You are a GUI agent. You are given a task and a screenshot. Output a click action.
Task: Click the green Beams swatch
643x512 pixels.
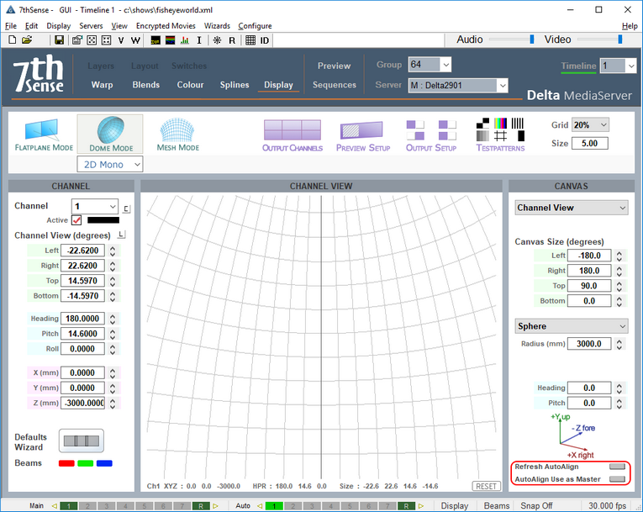point(85,463)
